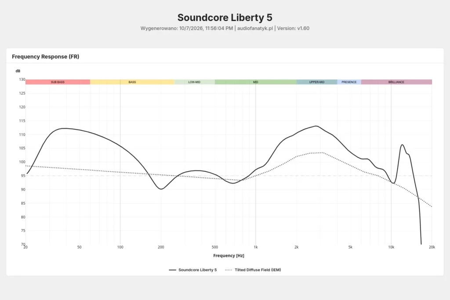
Task: Click the yellow BASS band label
Action: pos(132,82)
